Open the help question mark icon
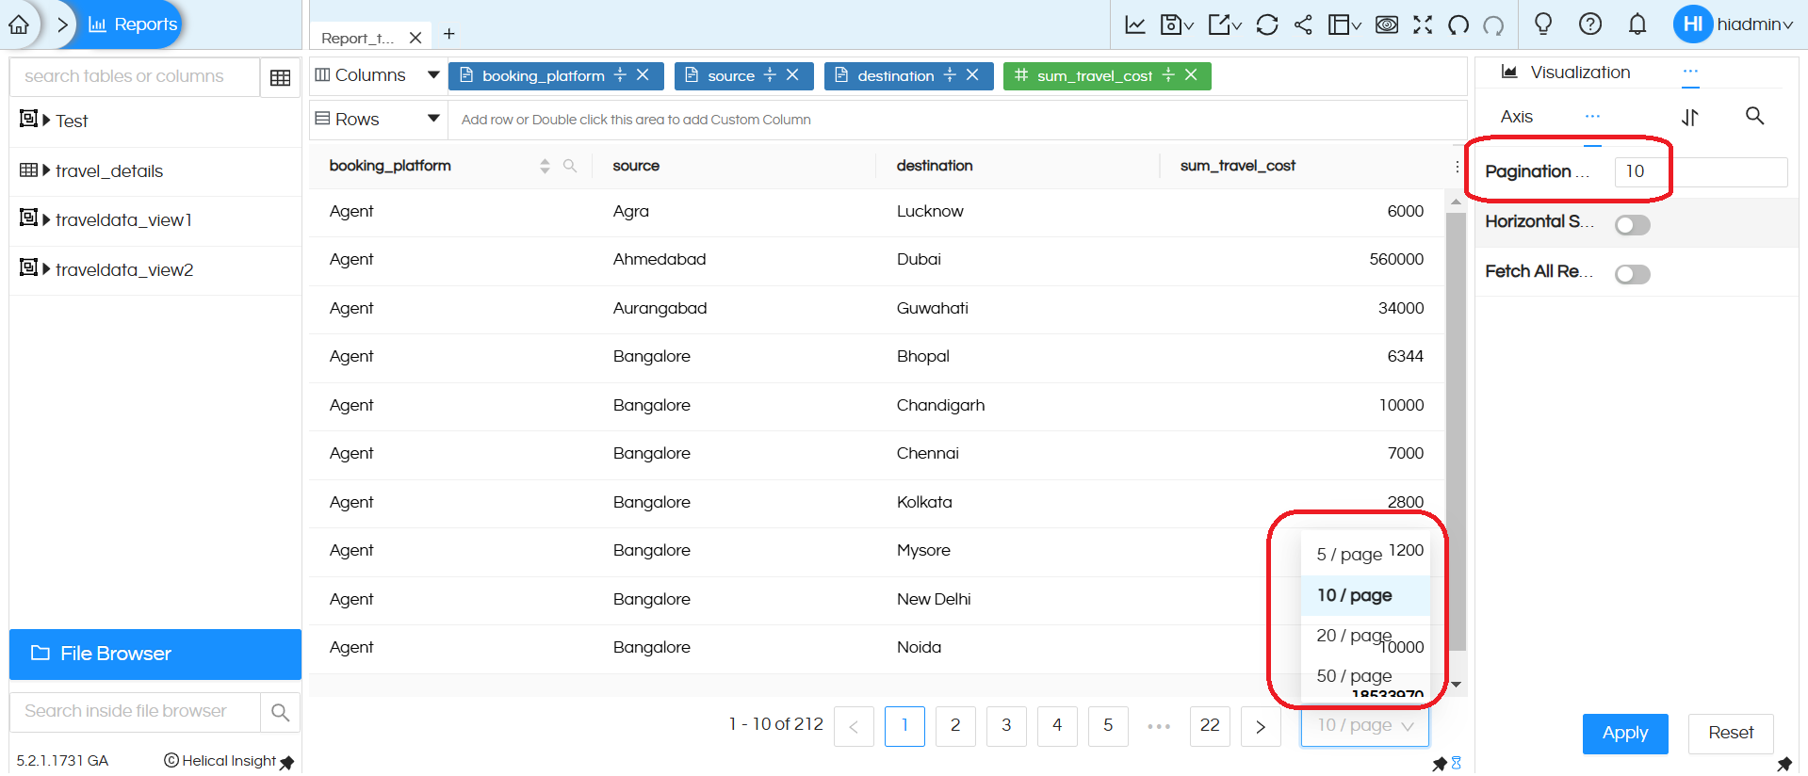 (x=1590, y=24)
